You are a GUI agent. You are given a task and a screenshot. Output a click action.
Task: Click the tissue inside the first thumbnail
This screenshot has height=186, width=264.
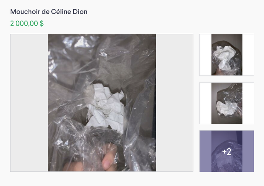[224, 57]
